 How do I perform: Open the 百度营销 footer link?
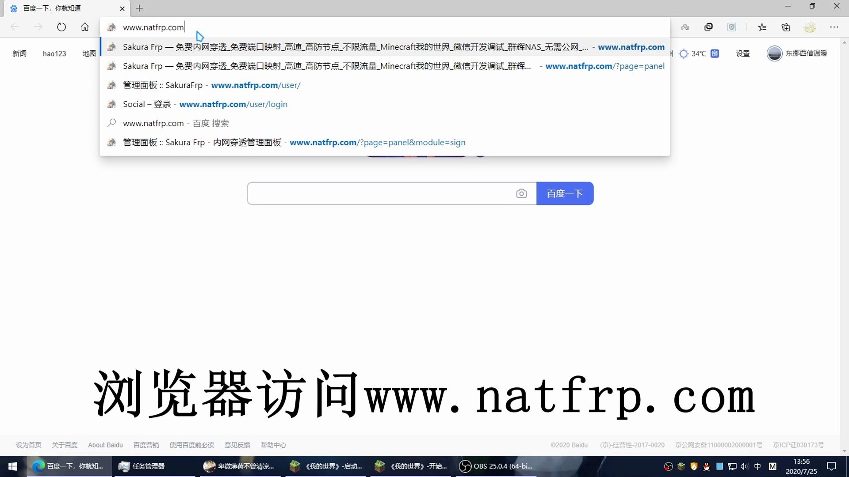pyautogui.click(x=146, y=445)
